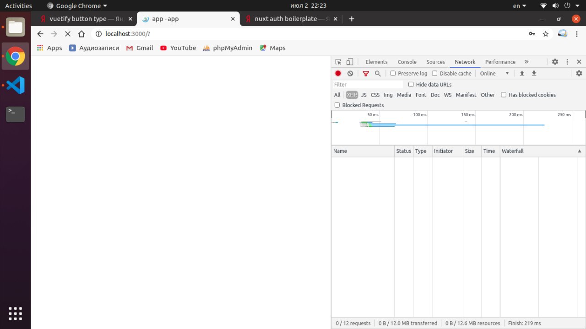Check Blocked Requests
586x329 pixels.
tap(337, 105)
